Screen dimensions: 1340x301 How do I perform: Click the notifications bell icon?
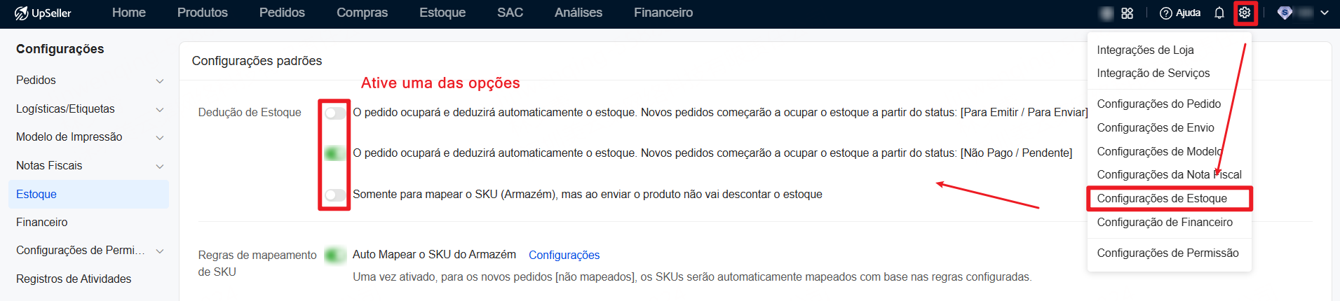(1219, 13)
